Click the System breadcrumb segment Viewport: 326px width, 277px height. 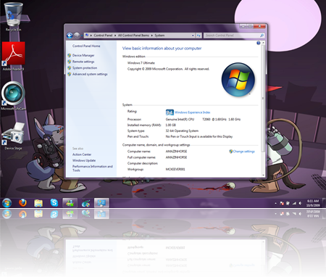point(159,36)
